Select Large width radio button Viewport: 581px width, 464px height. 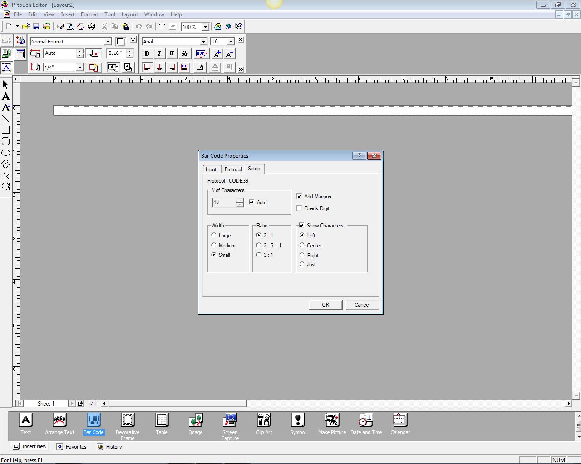click(x=214, y=235)
